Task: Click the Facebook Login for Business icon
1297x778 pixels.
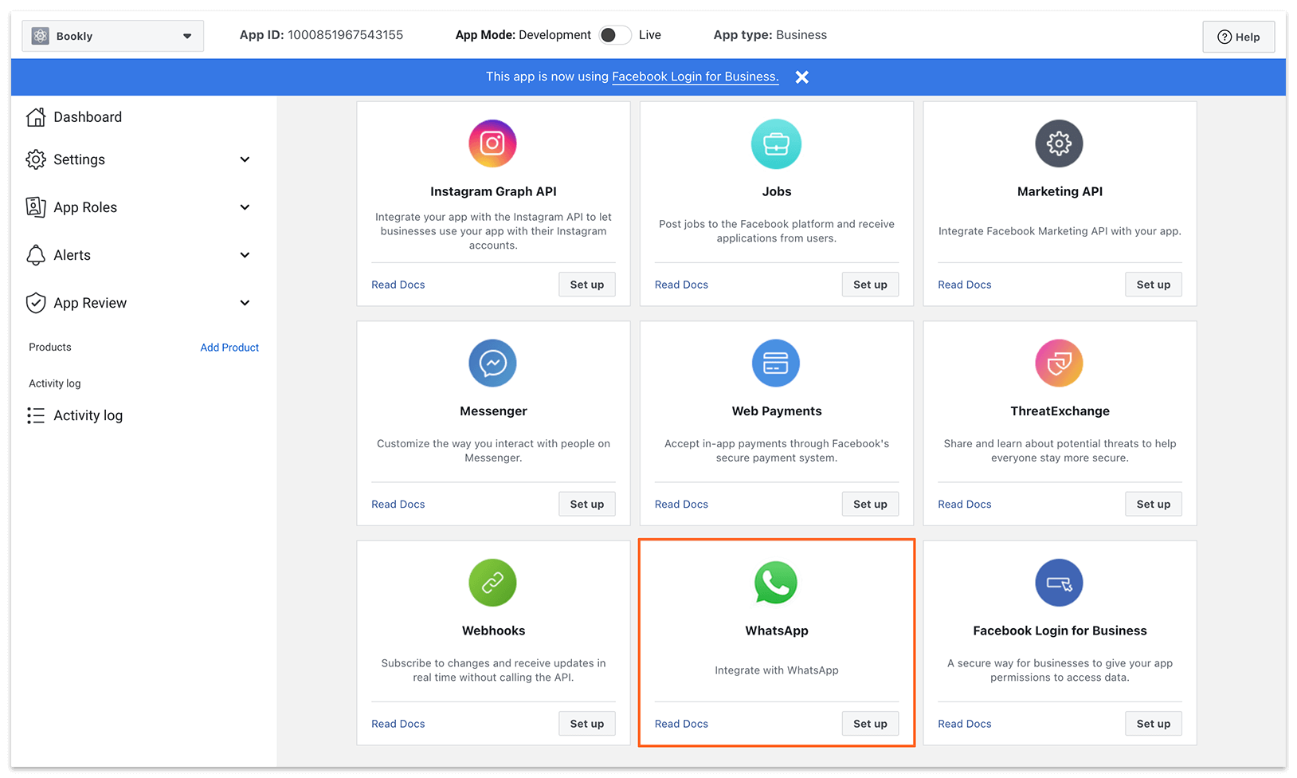Action: point(1059,583)
